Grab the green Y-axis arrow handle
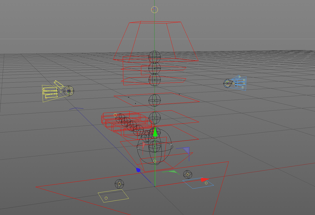 155,132
